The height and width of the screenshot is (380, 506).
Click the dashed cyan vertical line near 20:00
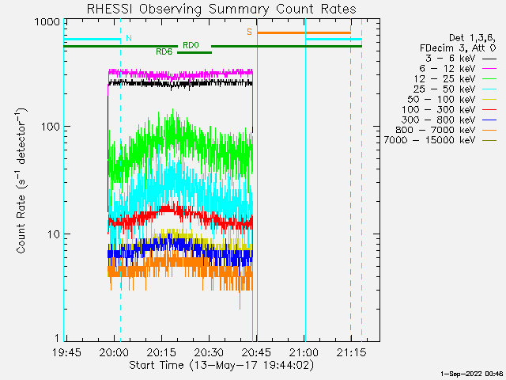click(121, 180)
